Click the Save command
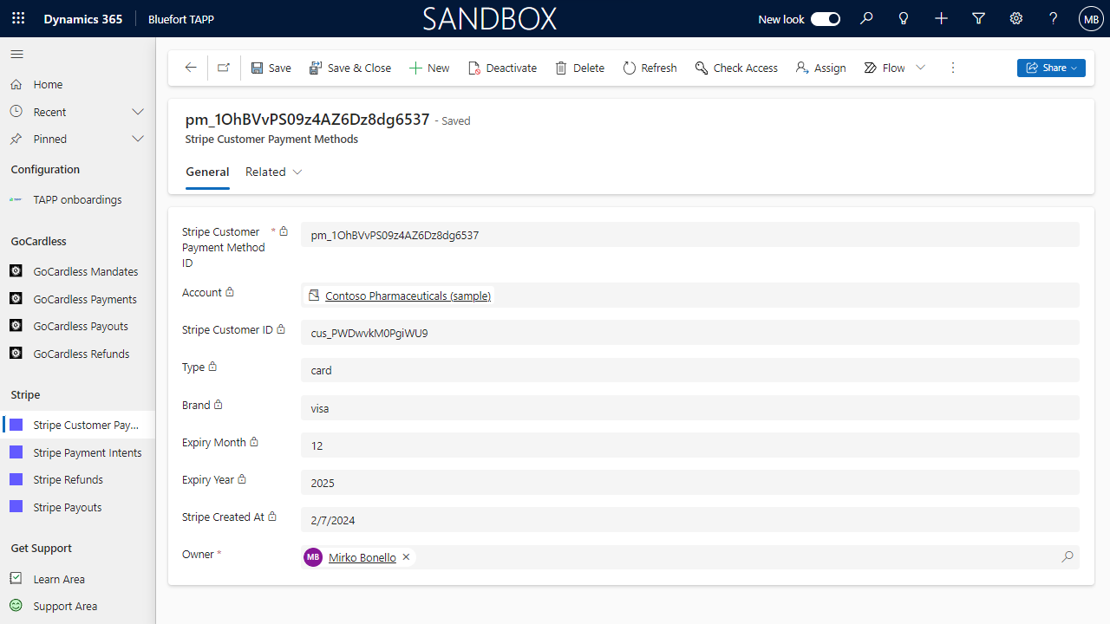 point(271,68)
